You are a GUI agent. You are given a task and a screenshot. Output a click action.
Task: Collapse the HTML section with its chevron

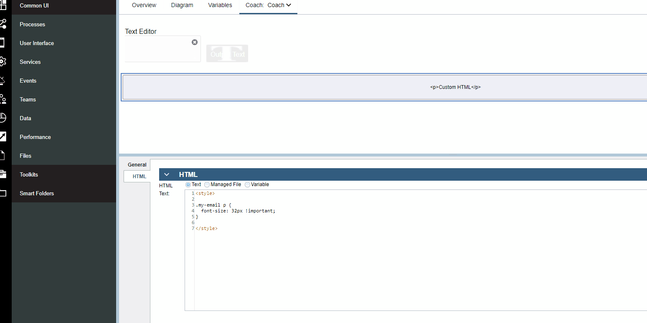tap(167, 174)
